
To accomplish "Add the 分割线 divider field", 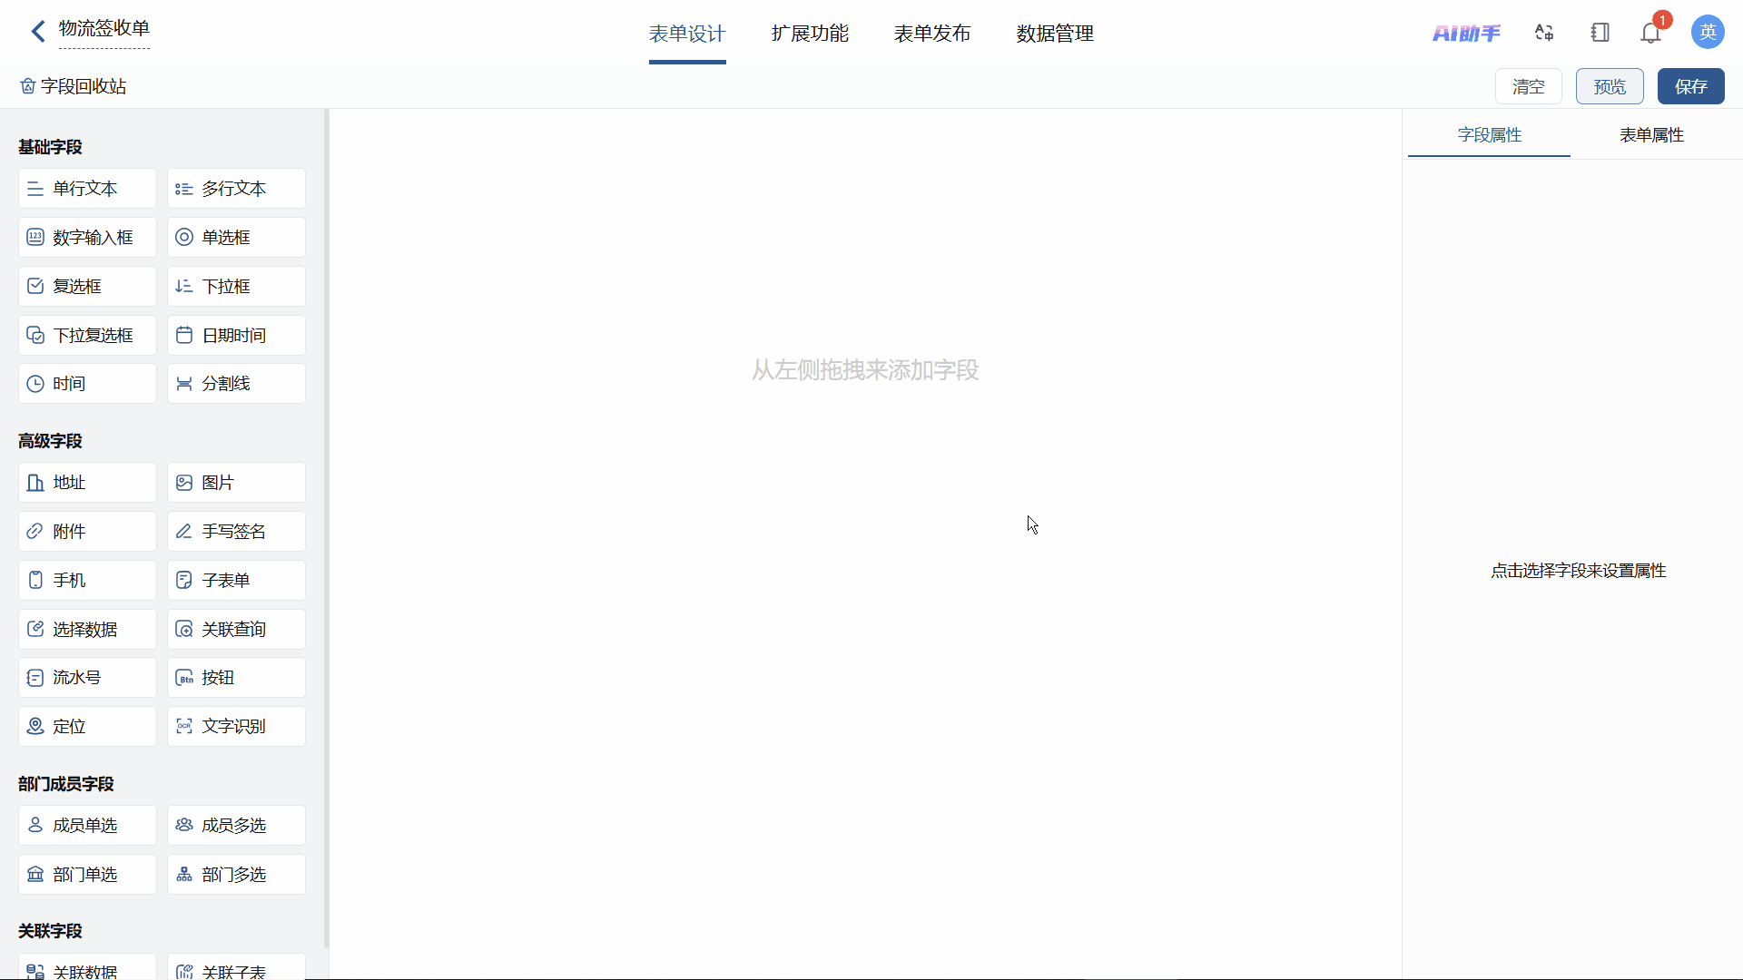I will click(236, 384).
